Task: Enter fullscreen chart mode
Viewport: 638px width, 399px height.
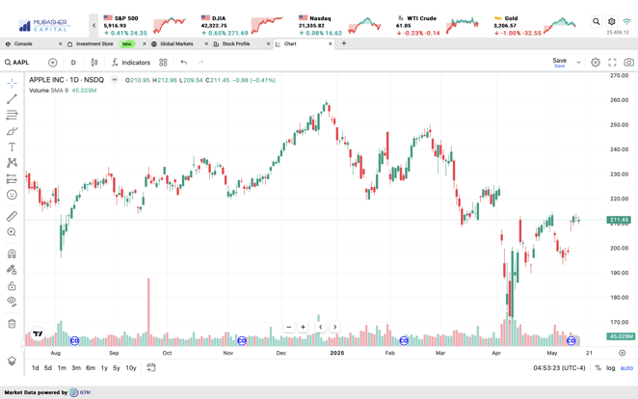Action: pos(612,63)
